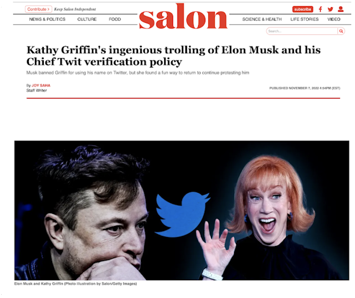Click the Musk and Griffin hero image
This screenshot has width=355, height=298.
(x=181, y=210)
